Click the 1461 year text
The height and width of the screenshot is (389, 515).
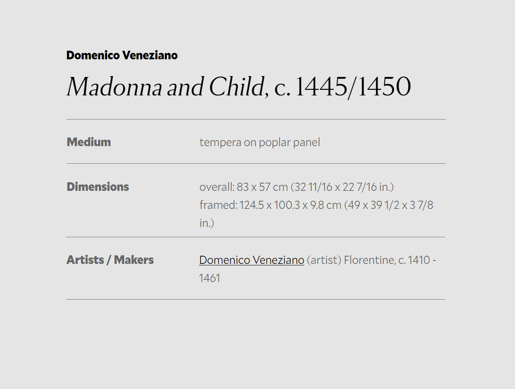pos(209,279)
